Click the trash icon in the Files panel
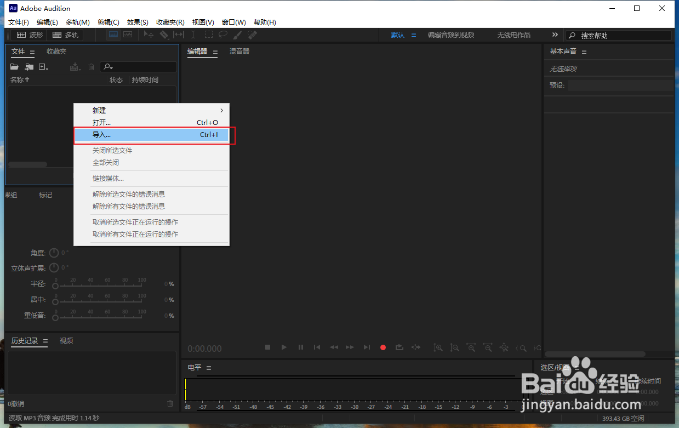 pyautogui.click(x=91, y=67)
